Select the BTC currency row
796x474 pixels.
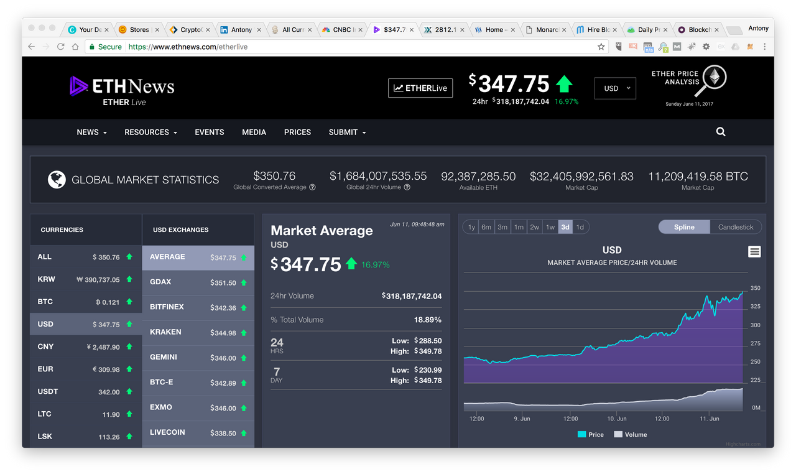86,302
